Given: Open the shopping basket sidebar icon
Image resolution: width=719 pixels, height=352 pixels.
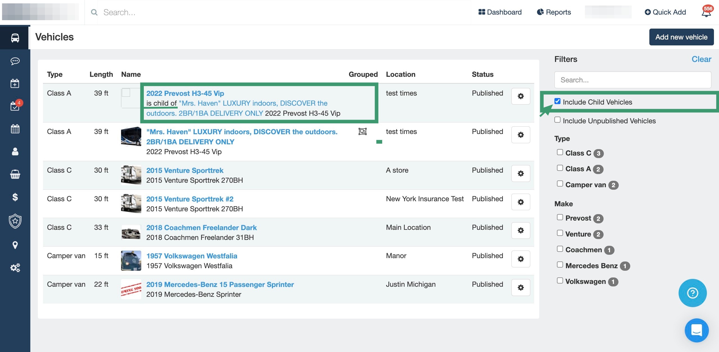Looking at the screenshot, I should click(15, 174).
